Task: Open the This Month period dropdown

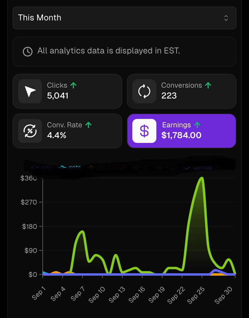Action: 124,18
